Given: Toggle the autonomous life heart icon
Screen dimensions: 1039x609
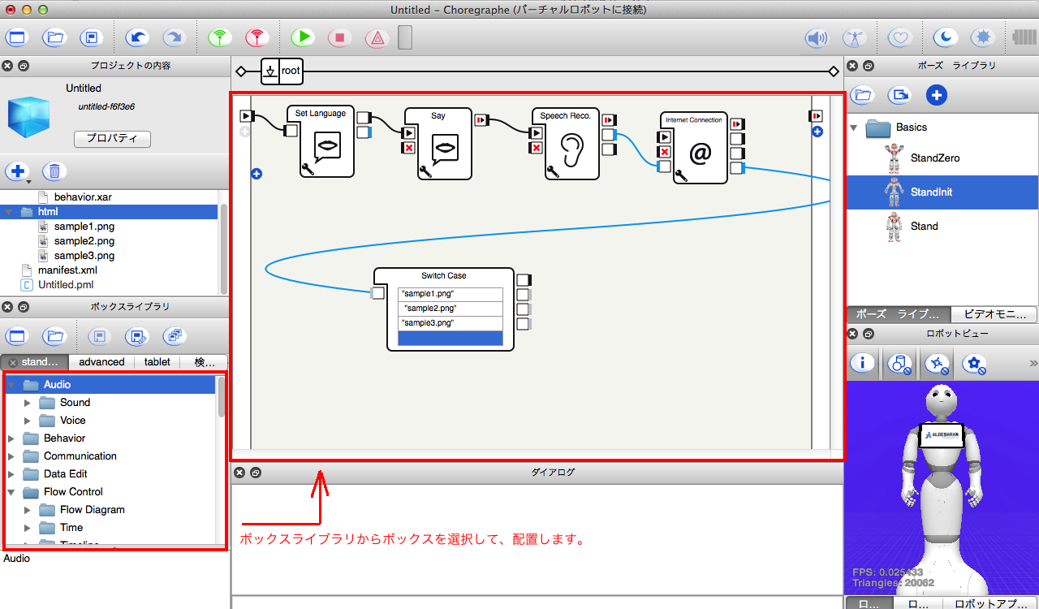Looking at the screenshot, I should coord(899,37).
